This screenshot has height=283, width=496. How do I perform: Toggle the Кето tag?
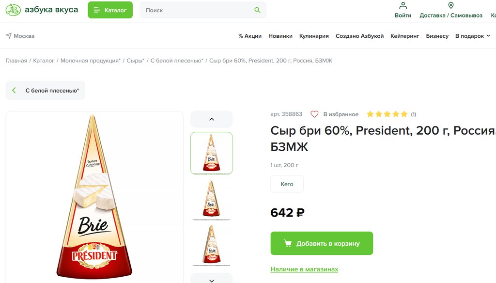pos(287,184)
